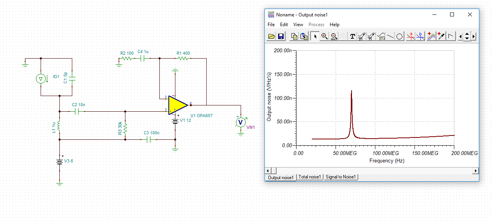The image size is (493, 221).
Task: Open the Edit menu
Action: coord(284,25)
